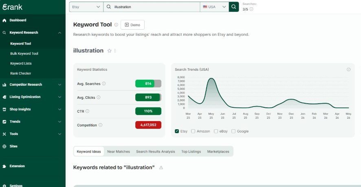Click the CTR 110% bar
Image resolution: width=361 pixels, height=187 pixels.
(148, 111)
